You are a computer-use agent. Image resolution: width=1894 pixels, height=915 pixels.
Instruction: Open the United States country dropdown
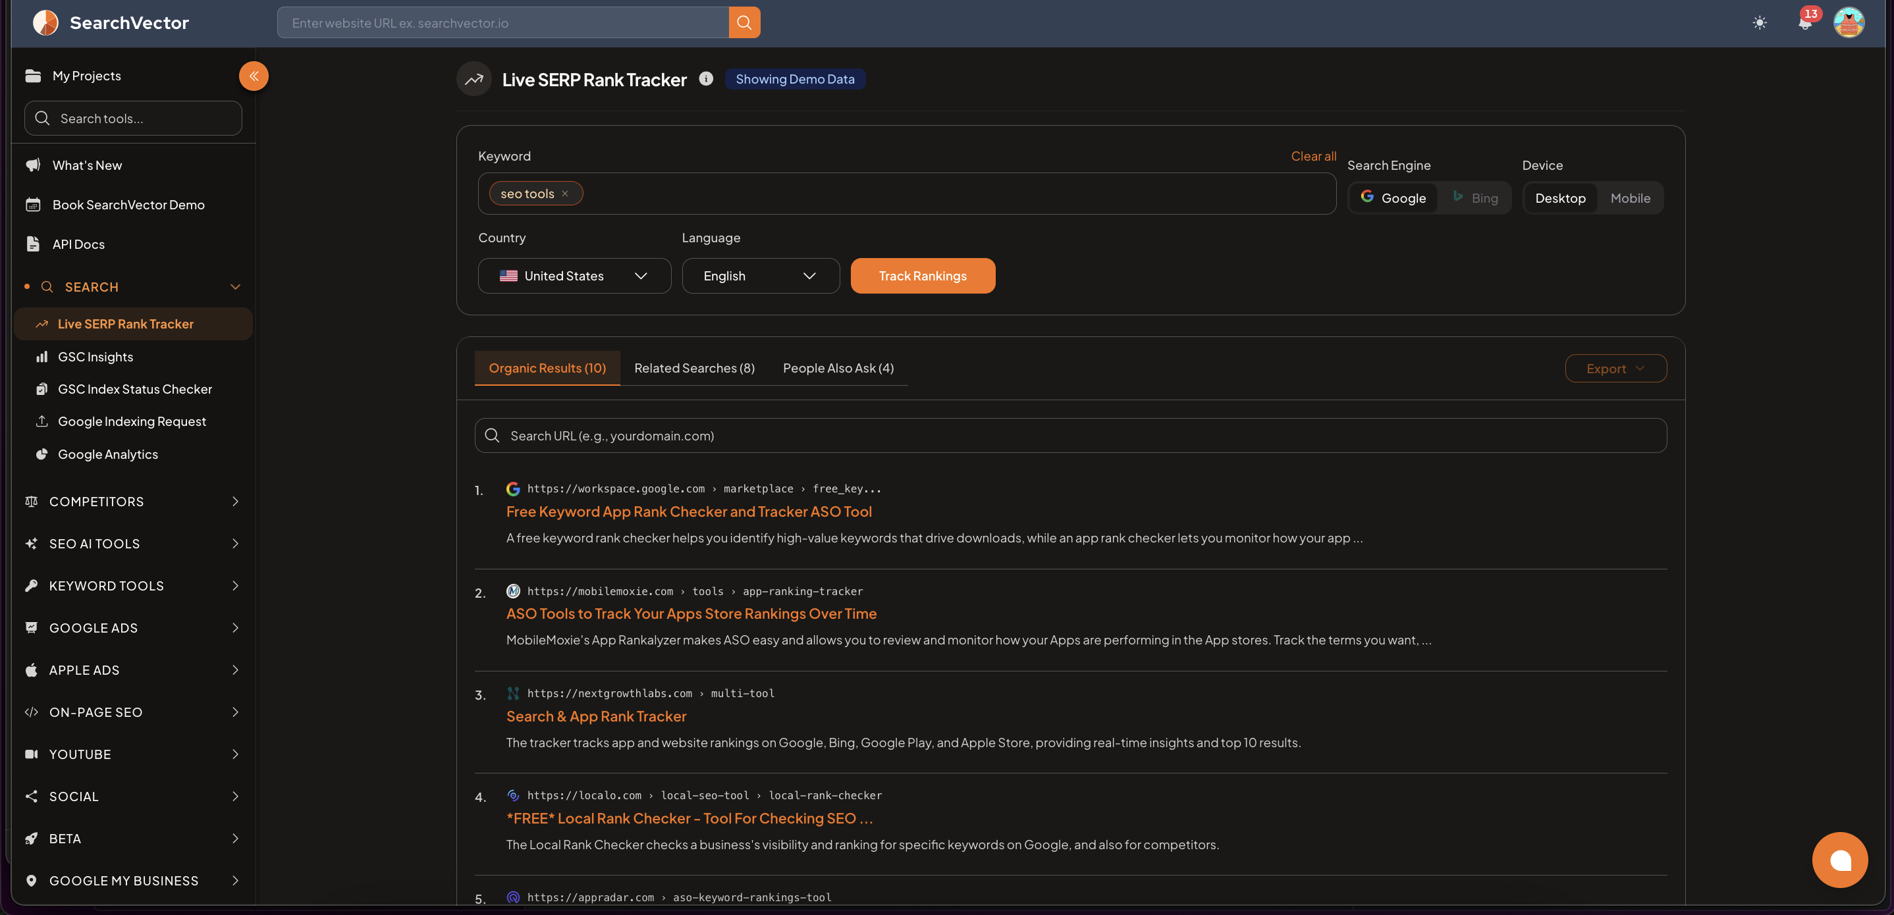pos(574,276)
